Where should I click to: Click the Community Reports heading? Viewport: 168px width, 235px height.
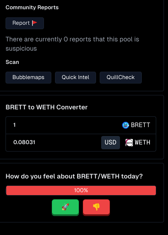[x=32, y=7]
